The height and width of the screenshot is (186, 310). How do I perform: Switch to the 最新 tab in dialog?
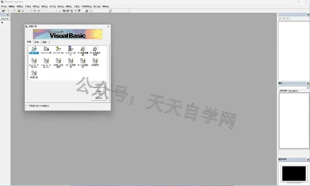click(x=45, y=42)
